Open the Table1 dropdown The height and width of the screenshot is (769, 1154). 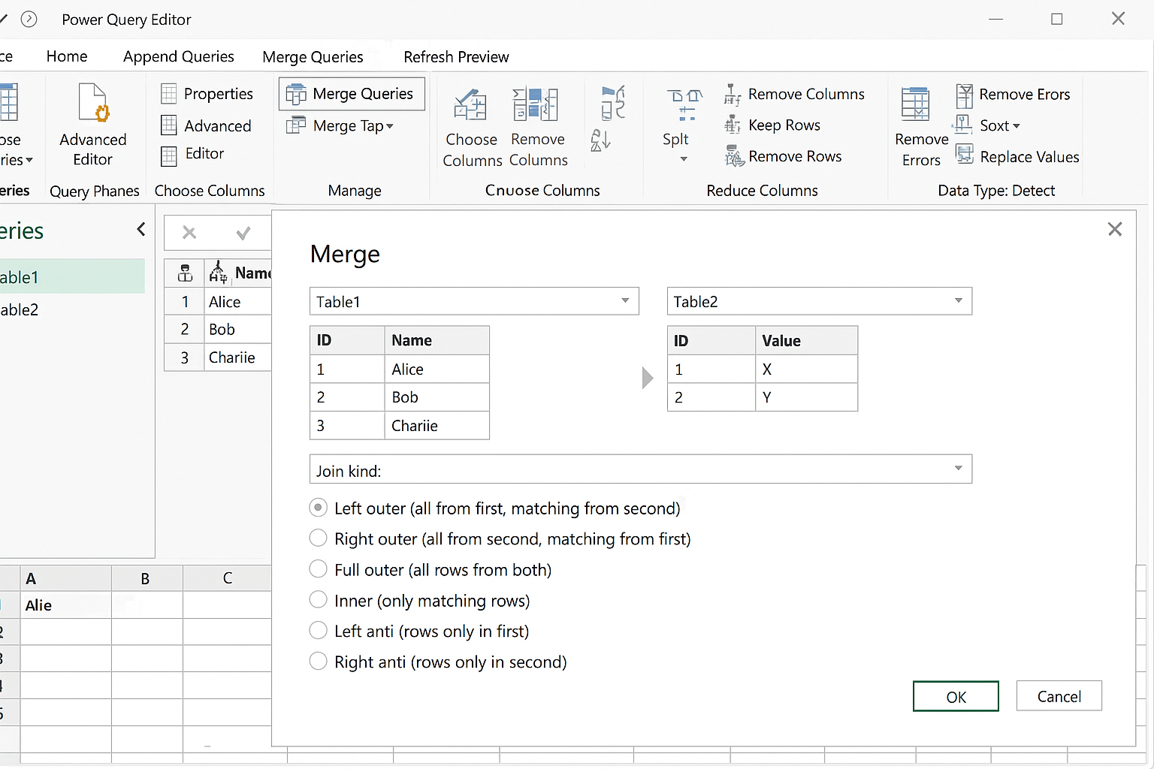coord(474,301)
